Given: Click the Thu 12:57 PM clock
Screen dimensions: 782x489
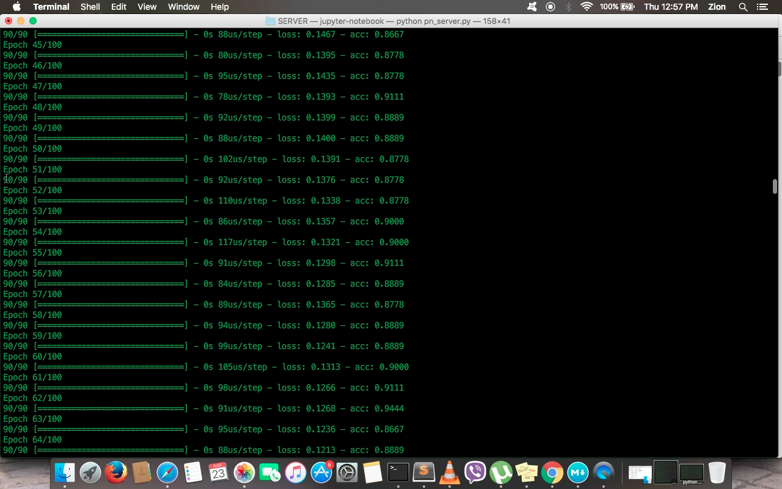Looking at the screenshot, I should point(671,7).
